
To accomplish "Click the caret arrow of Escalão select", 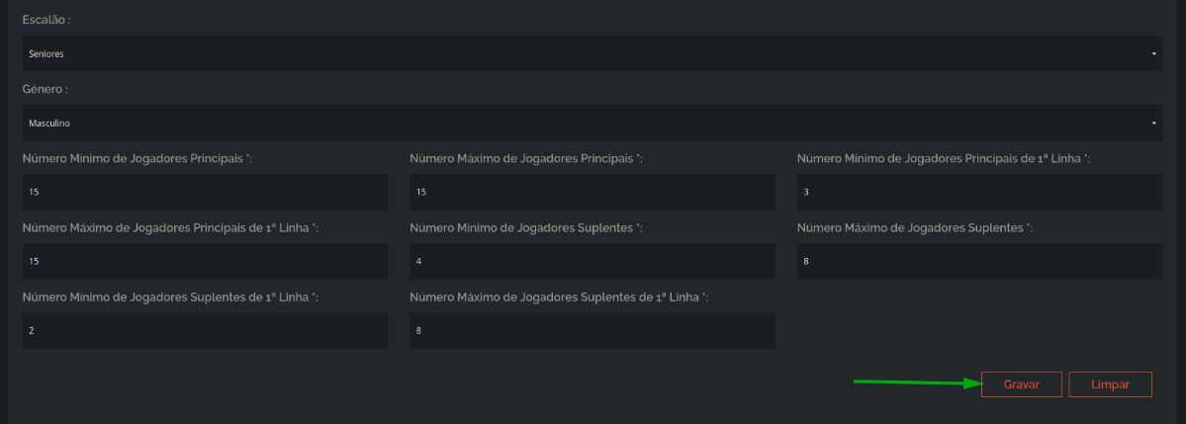I will [1154, 53].
